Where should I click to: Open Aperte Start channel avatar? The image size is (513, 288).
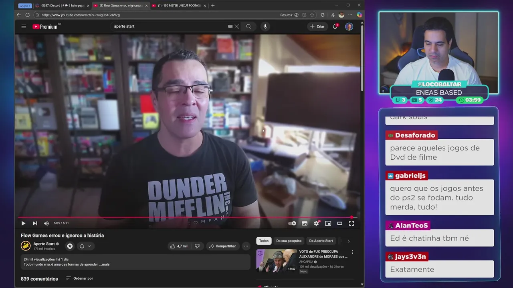click(26, 246)
